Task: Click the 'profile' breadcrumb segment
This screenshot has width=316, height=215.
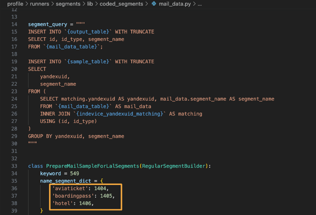Action: pyautogui.click(x=15, y=4)
